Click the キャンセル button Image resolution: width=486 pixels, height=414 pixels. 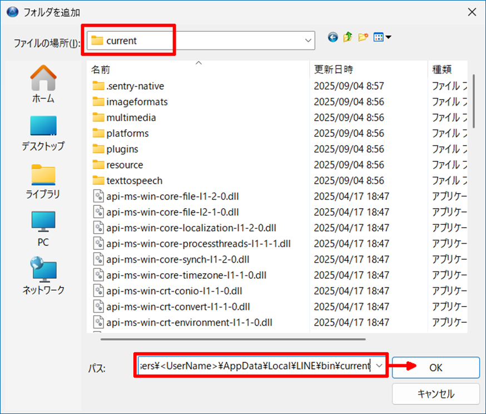(x=435, y=394)
